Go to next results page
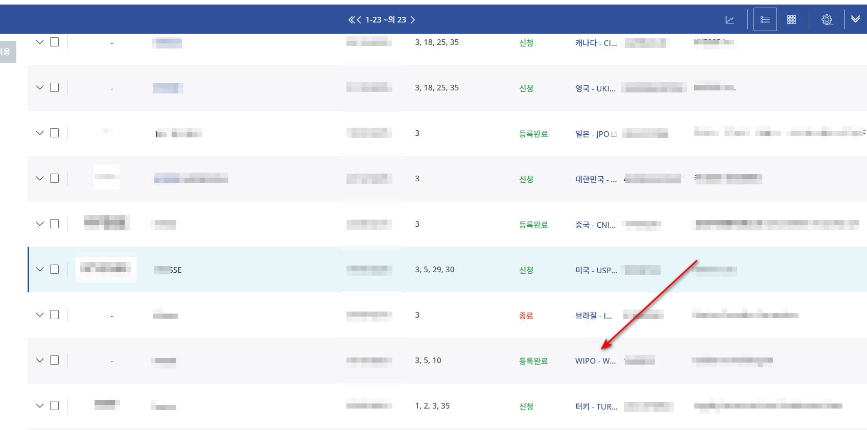Viewport: 867px width, 430px height. click(x=413, y=20)
